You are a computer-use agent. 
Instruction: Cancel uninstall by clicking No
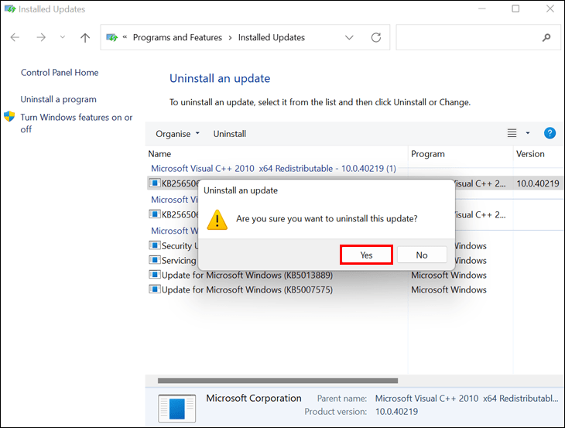click(x=422, y=255)
